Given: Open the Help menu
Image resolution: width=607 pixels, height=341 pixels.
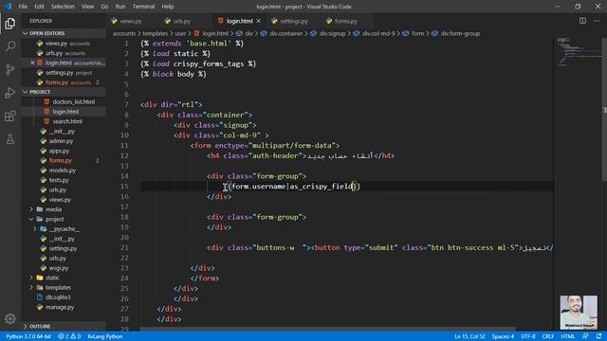Looking at the screenshot, I should (x=168, y=7).
